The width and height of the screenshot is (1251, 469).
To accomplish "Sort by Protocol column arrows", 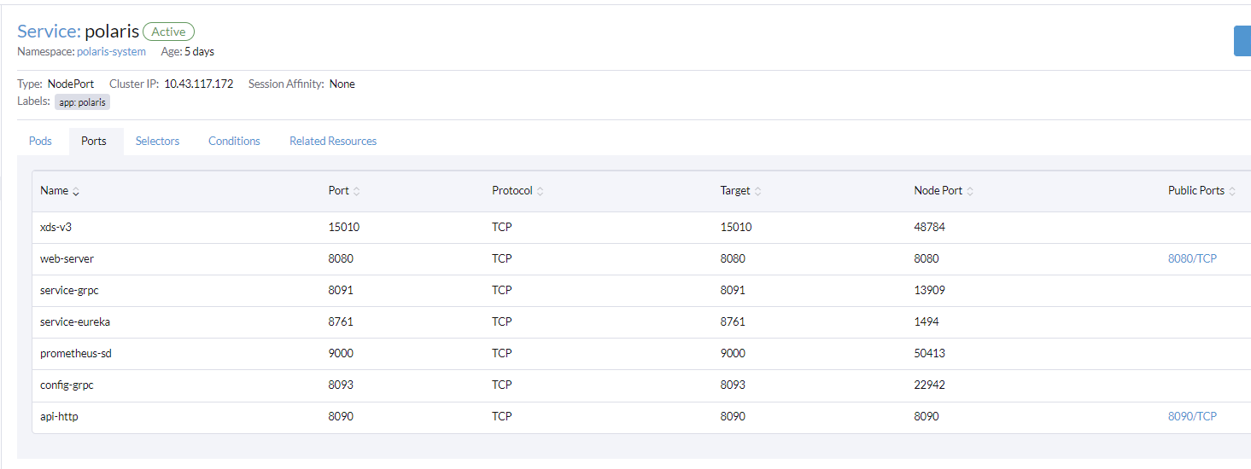I will click(x=541, y=192).
